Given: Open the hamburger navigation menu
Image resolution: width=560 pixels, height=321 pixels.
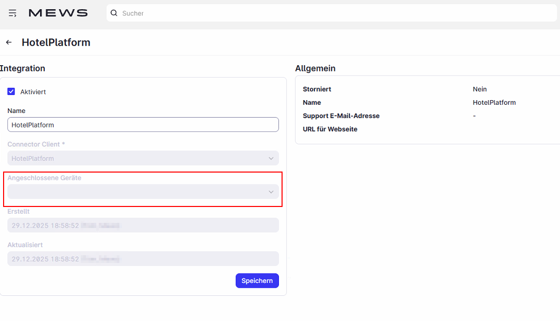Looking at the screenshot, I should (x=12, y=13).
